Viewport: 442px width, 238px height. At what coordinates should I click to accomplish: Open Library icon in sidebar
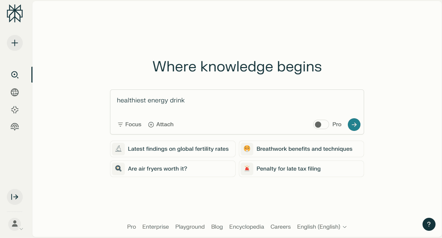15,127
